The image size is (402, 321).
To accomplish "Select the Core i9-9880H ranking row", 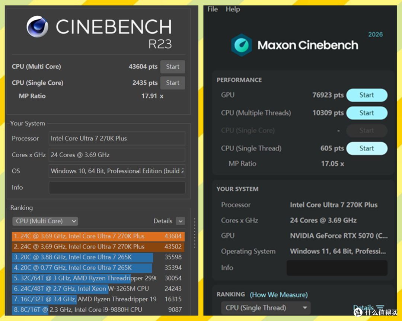I will click(98, 310).
